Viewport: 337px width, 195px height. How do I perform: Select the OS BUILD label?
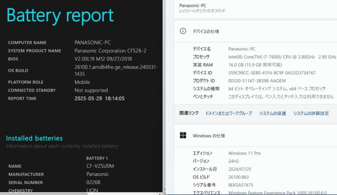(x=18, y=71)
